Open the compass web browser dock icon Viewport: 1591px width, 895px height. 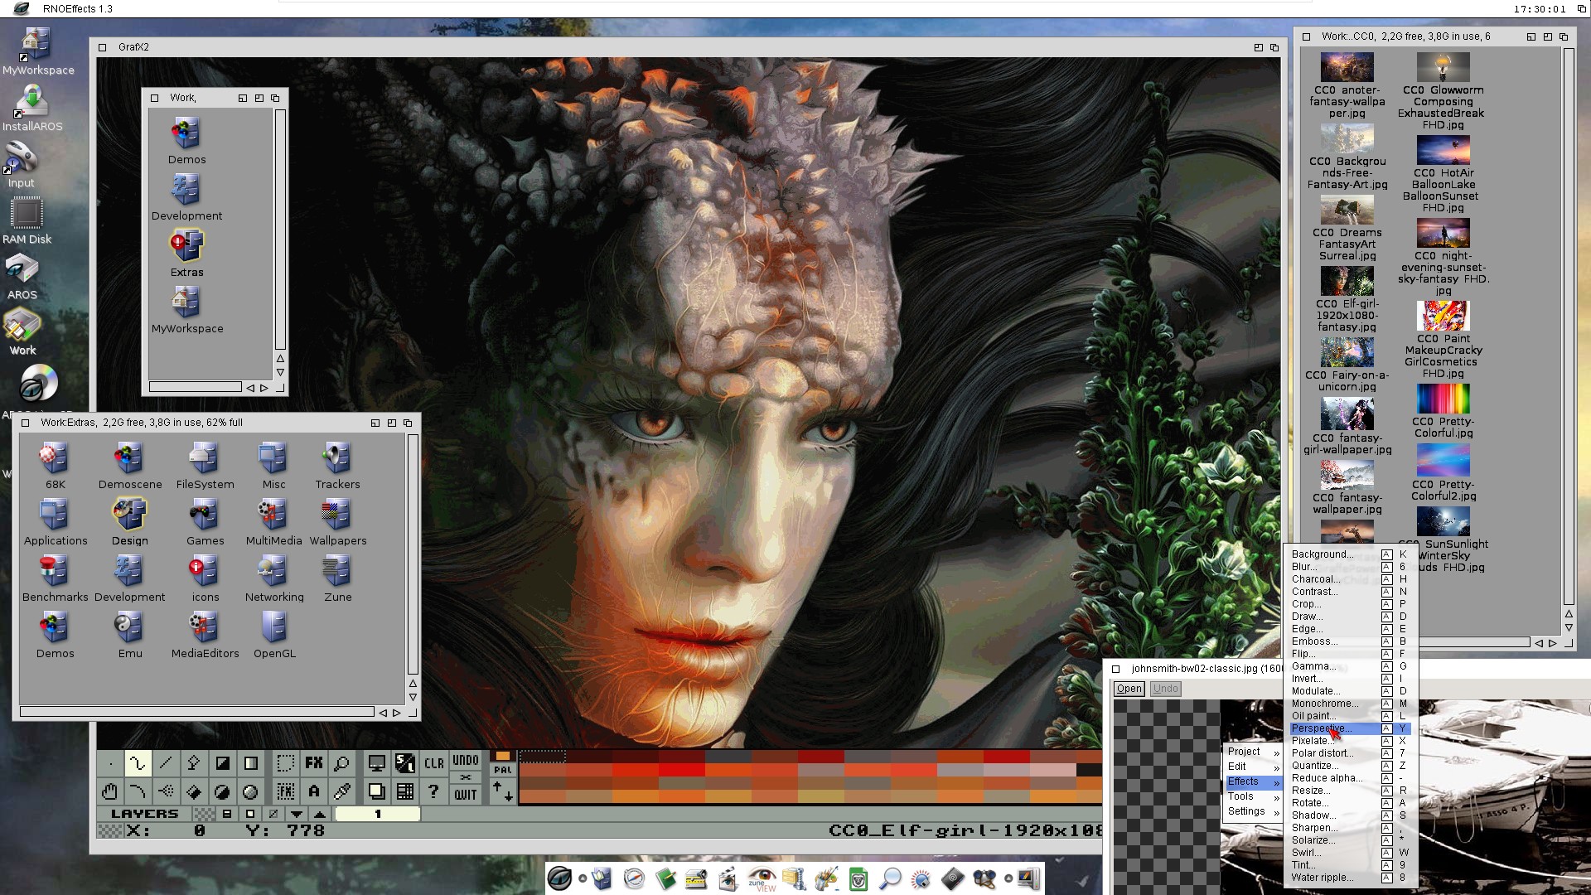(x=634, y=878)
